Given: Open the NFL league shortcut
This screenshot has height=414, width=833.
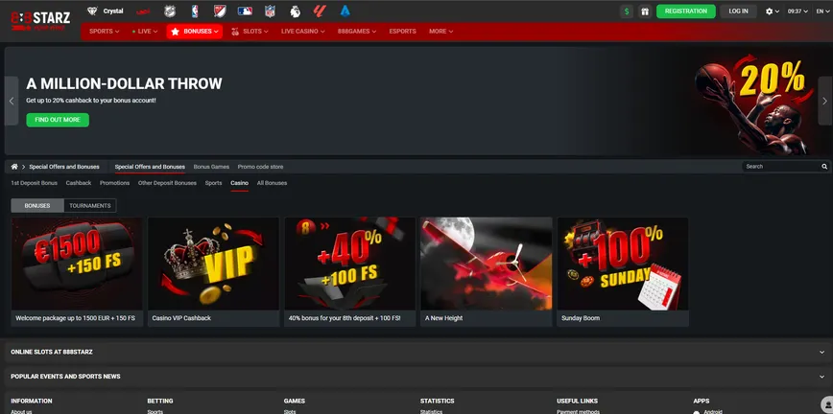Looking at the screenshot, I should point(270,11).
